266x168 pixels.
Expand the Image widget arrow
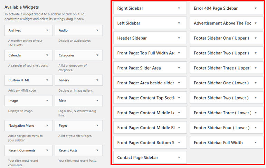[x=47, y=101]
